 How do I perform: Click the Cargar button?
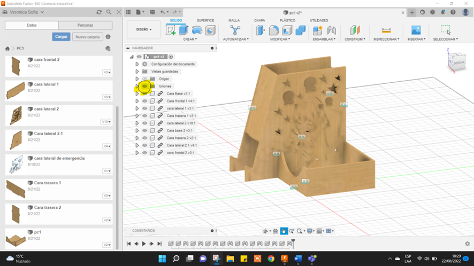[61, 36]
